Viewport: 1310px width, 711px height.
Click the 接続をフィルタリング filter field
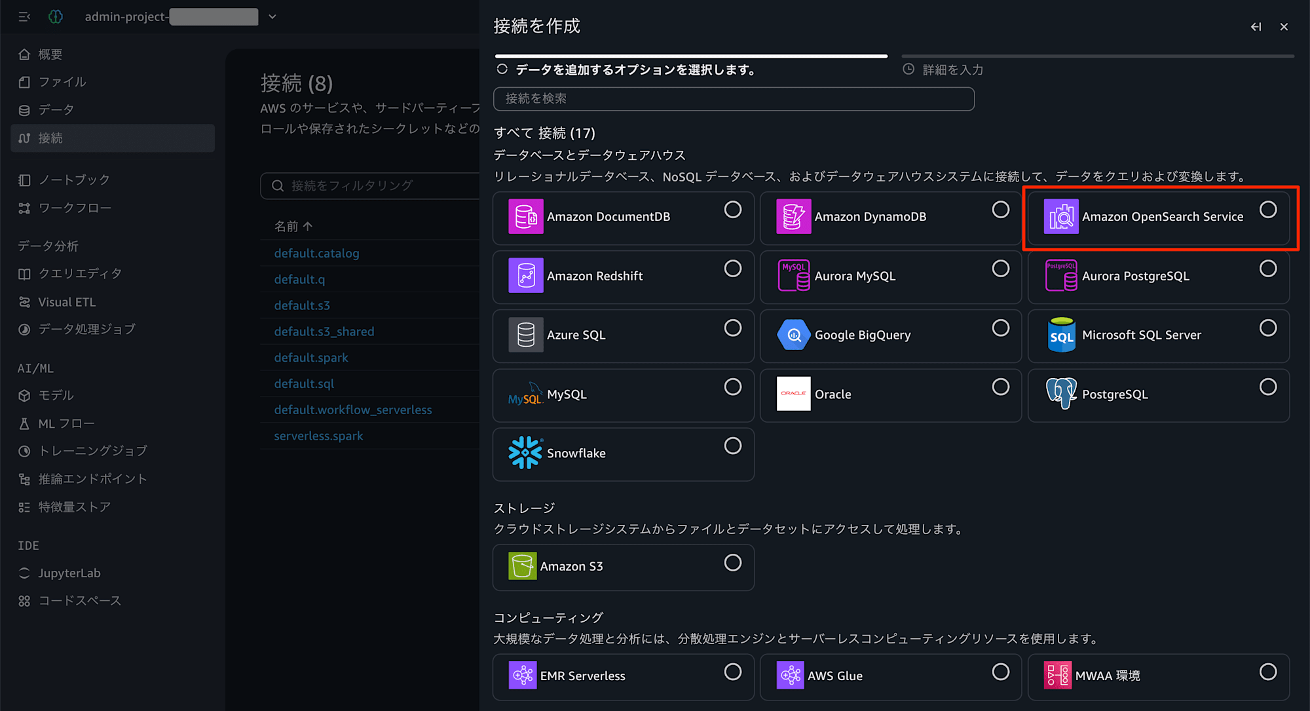[371, 185]
